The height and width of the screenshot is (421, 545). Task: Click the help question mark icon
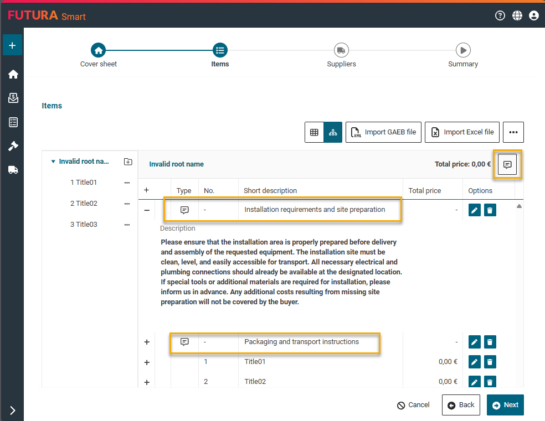click(x=500, y=15)
